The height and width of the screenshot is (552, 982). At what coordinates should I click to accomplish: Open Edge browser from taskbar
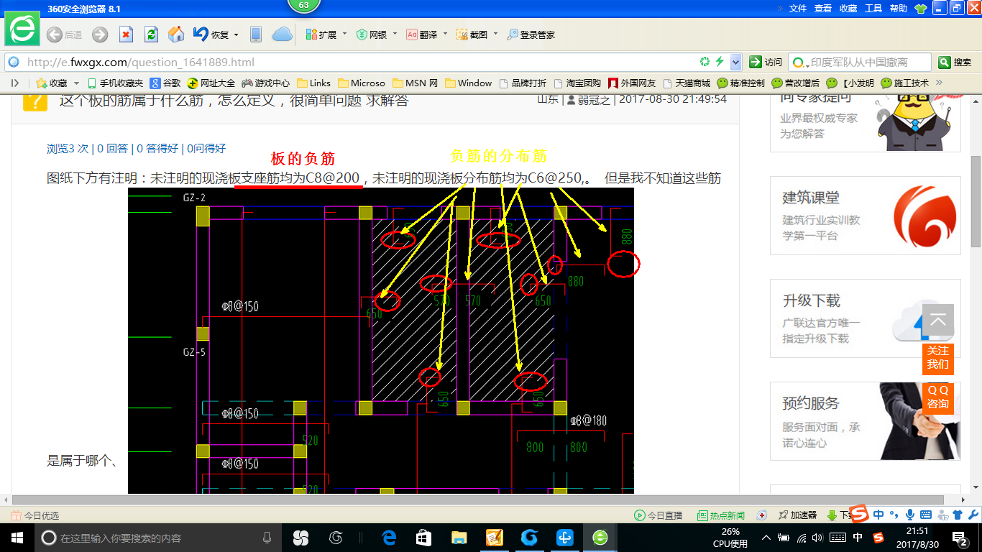(x=389, y=538)
